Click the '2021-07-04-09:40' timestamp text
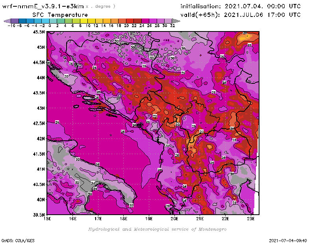 [x=288, y=241]
